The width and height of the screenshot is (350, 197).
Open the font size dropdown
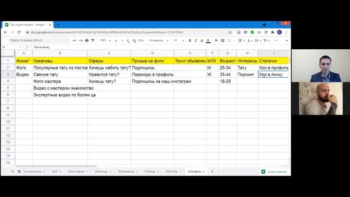tap(179, 40)
